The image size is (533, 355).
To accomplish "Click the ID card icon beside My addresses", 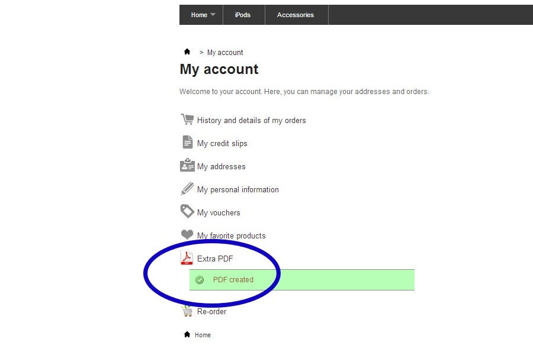I will click(187, 165).
